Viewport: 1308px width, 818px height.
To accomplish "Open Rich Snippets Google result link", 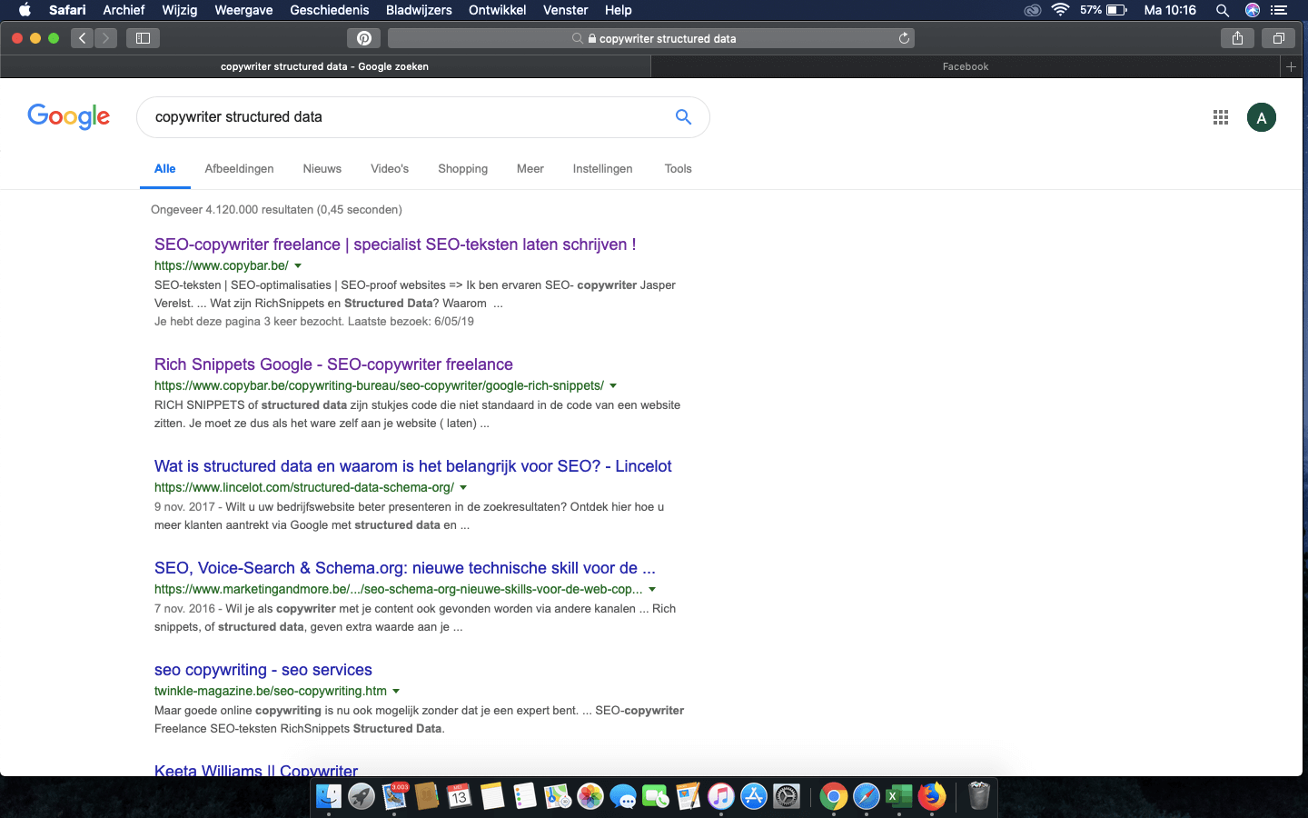I will click(x=333, y=364).
